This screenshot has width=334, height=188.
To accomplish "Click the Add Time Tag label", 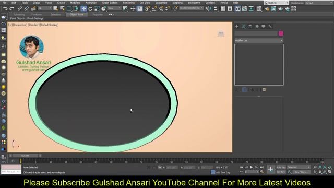I will 223,173.
